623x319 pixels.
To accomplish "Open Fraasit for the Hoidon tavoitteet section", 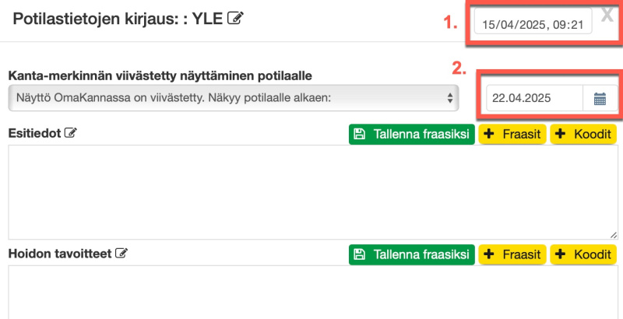I will [x=512, y=254].
